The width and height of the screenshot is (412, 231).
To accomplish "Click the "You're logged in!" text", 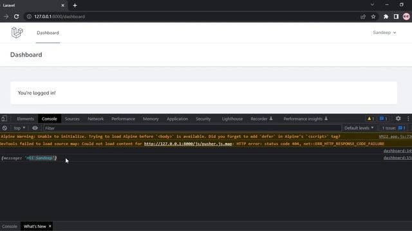I will coord(37,93).
